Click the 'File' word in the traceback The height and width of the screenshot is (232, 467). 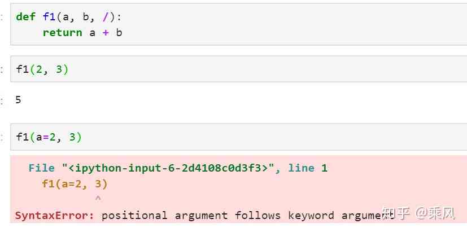pyautogui.click(x=41, y=168)
